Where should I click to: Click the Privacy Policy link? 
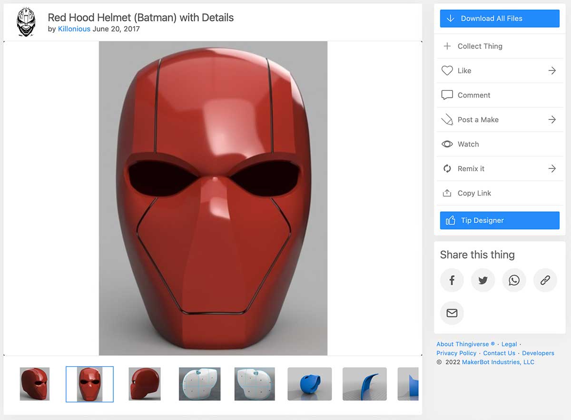click(x=456, y=353)
